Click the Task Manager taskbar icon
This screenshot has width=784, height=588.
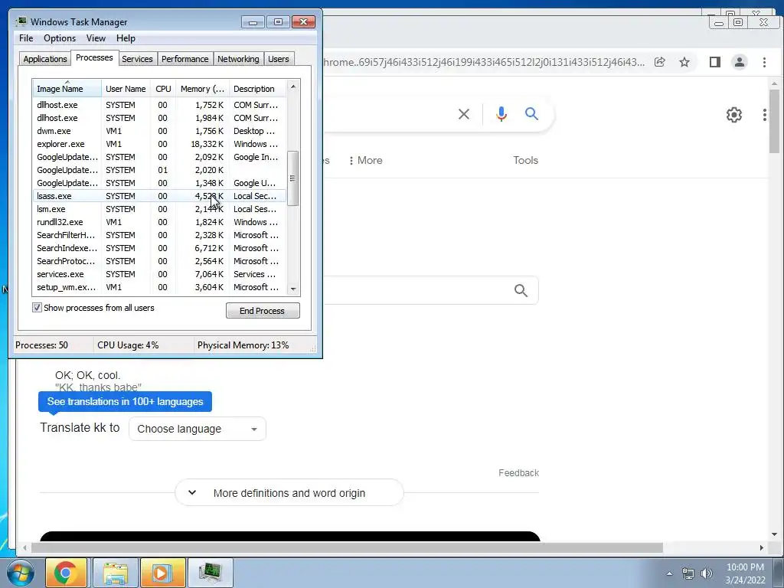click(x=210, y=573)
